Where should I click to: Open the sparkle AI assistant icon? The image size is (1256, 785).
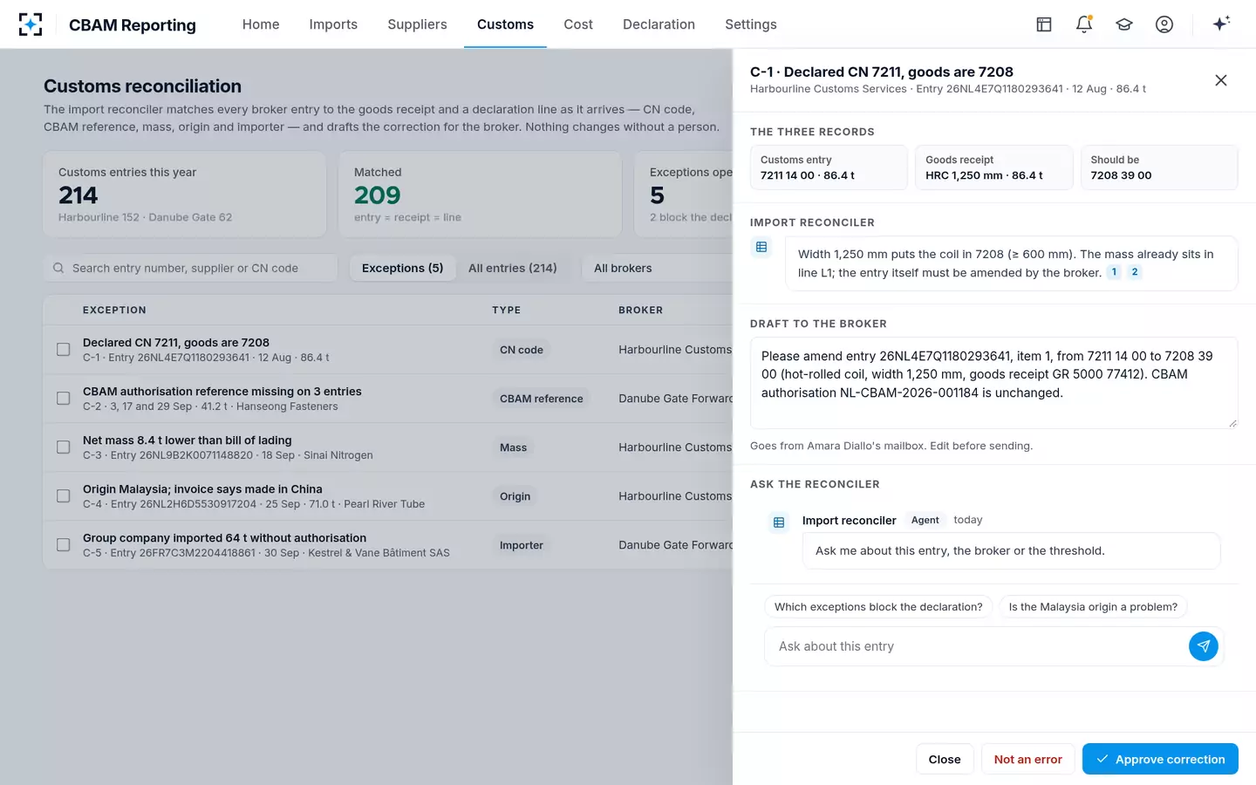(1221, 24)
